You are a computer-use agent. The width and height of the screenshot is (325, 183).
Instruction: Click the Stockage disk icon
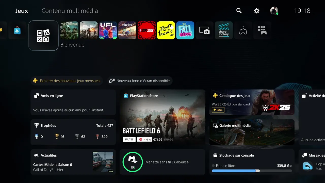pos(215,155)
